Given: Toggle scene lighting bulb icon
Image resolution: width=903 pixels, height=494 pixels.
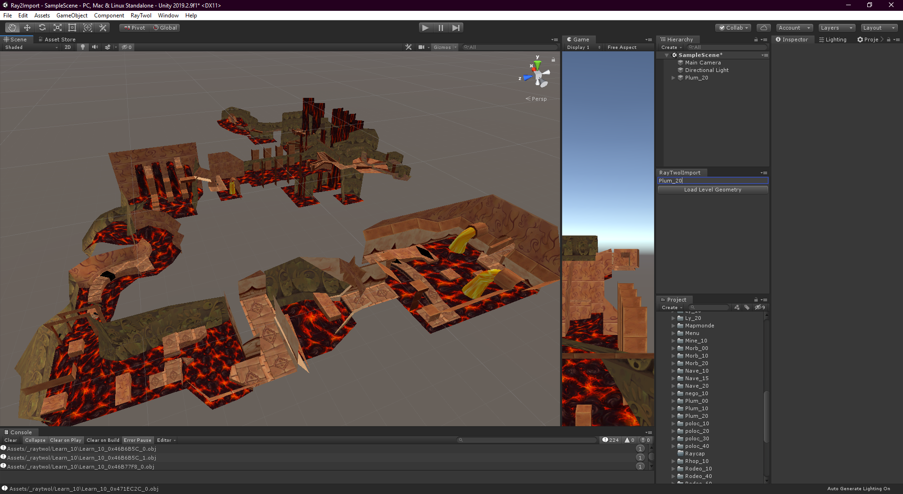Looking at the screenshot, I should [83, 47].
